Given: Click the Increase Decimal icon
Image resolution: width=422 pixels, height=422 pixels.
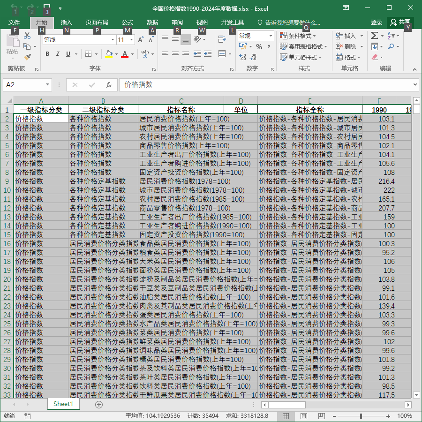Looking at the screenshot, I should click(242, 57).
